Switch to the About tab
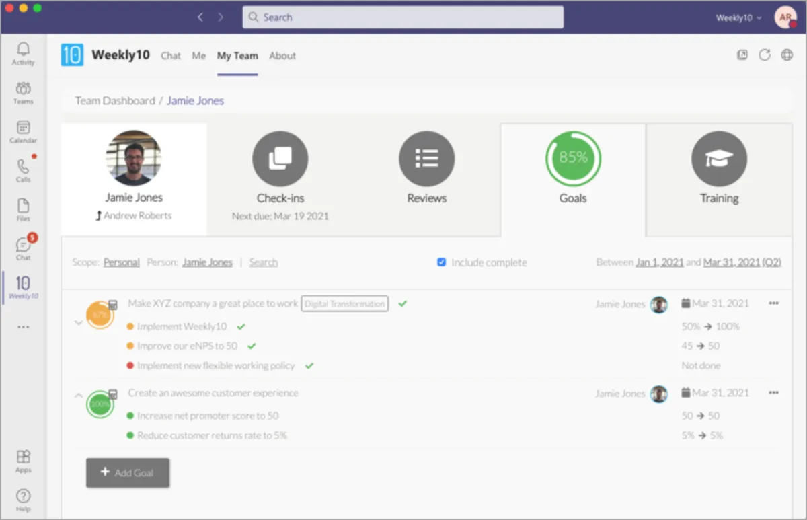 coord(282,56)
